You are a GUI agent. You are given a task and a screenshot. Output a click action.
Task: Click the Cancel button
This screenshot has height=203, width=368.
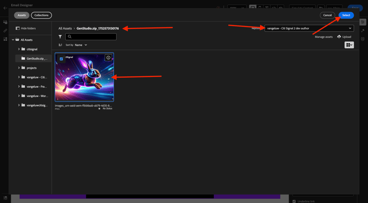pyautogui.click(x=327, y=15)
